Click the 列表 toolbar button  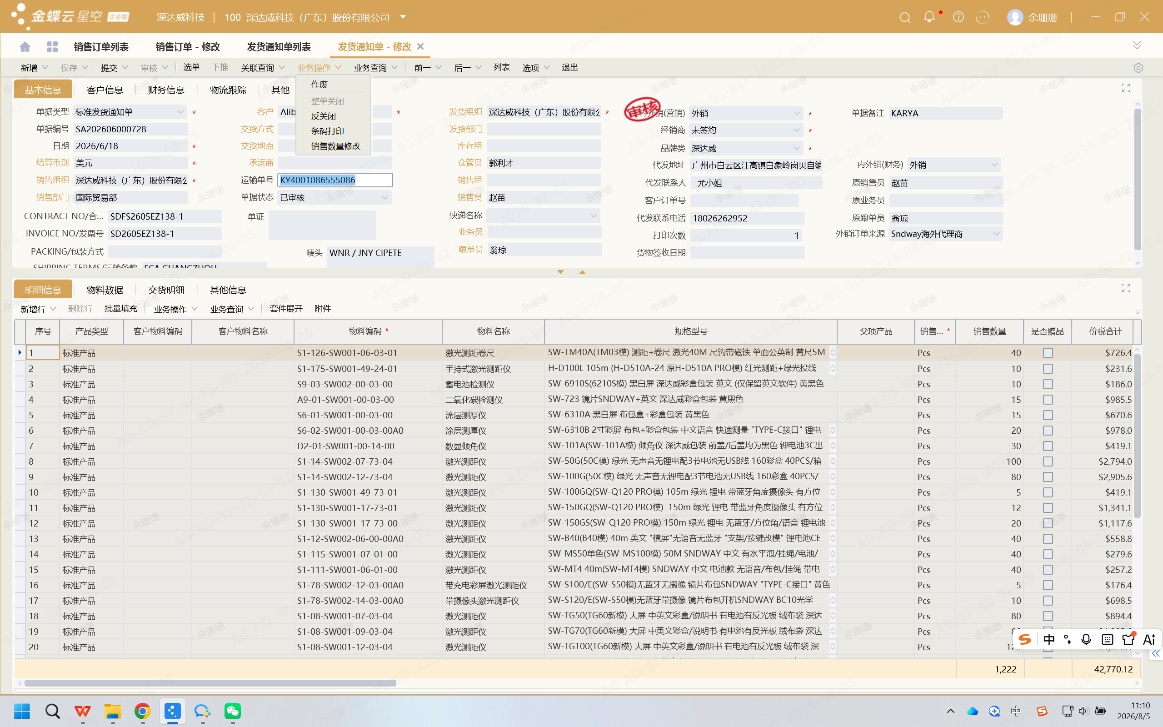(x=501, y=67)
